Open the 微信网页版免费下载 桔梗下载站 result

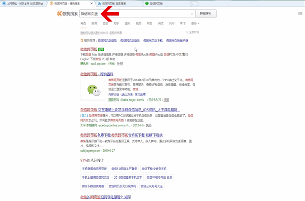[121, 135]
